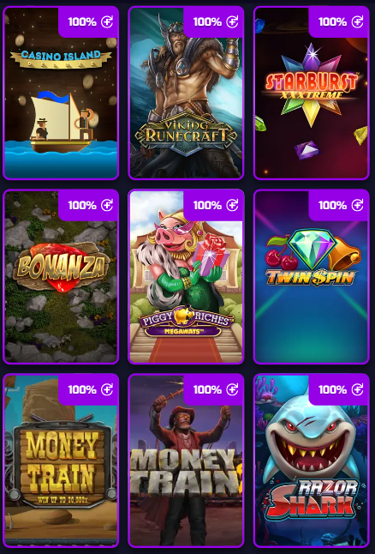Launch the Money Train 2 slot
This screenshot has width=375, height=554.
coord(186,461)
